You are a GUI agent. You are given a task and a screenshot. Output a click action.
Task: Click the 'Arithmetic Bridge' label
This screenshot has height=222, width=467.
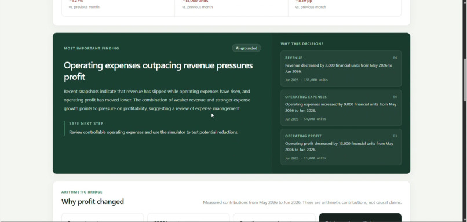click(82, 192)
